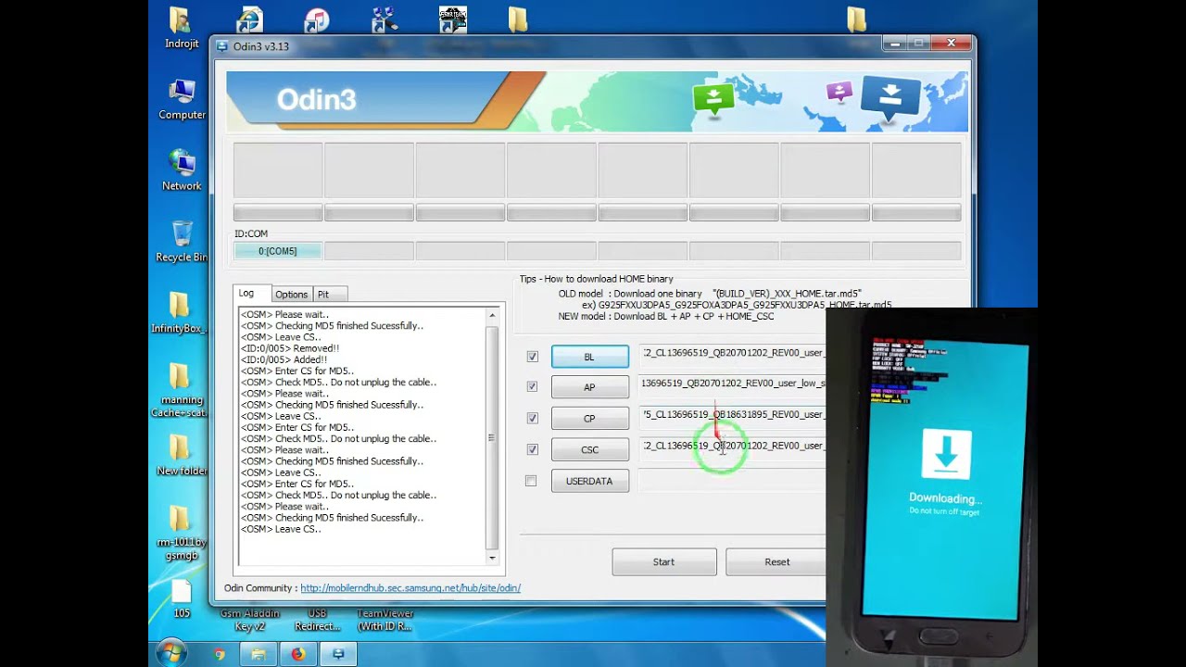
Task: Launch Internet Explorer desktop shortcut
Action: (249, 19)
